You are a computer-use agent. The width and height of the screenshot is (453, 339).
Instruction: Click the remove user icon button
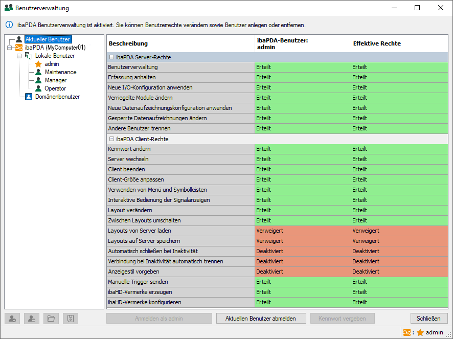point(32,319)
